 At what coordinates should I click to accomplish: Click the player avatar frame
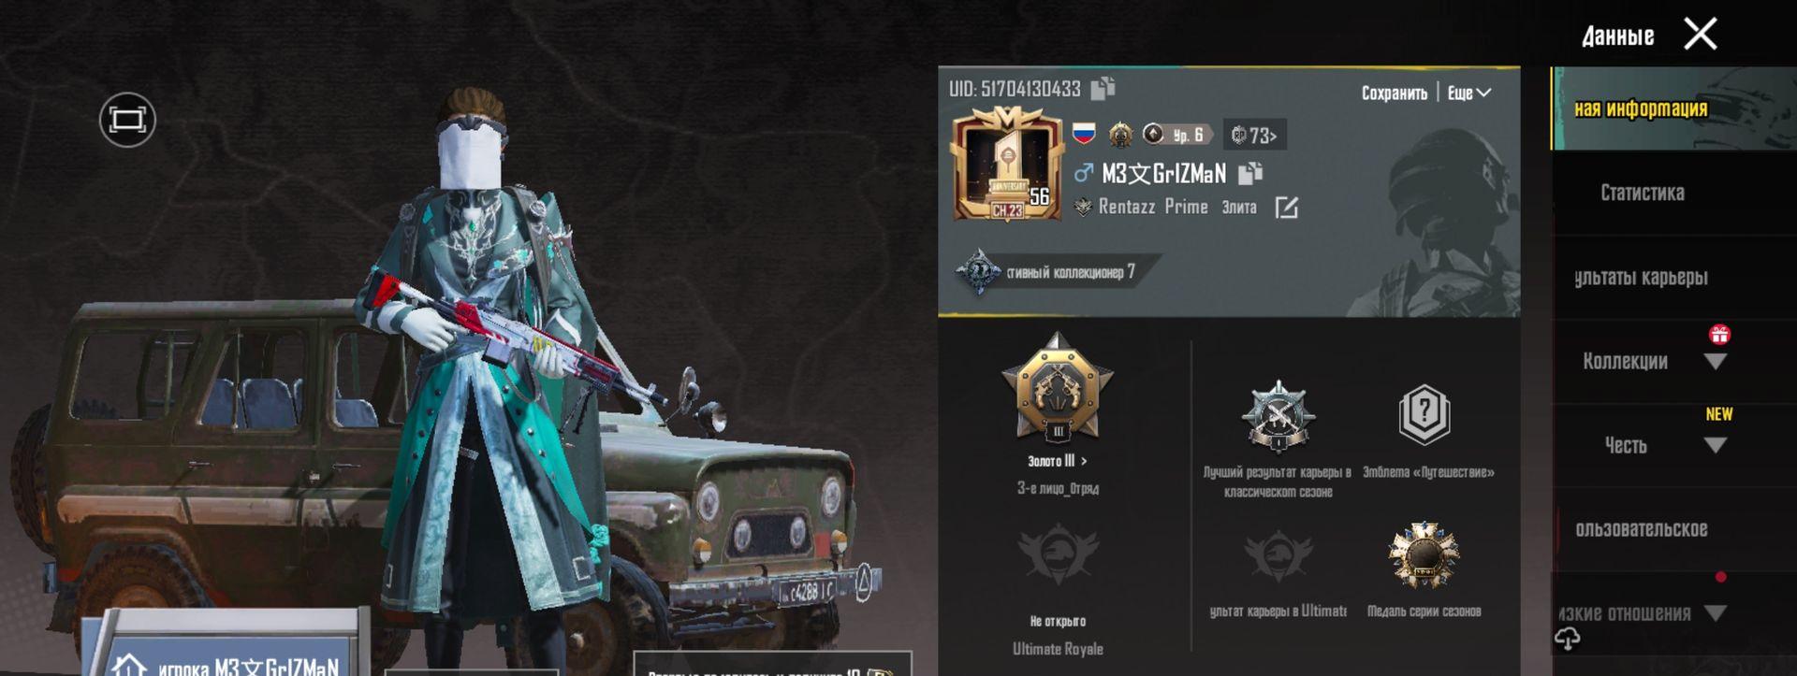click(x=1007, y=165)
